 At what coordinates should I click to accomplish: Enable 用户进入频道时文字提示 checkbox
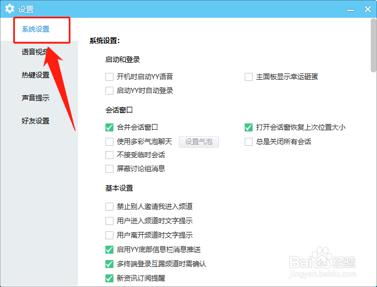tap(109, 221)
